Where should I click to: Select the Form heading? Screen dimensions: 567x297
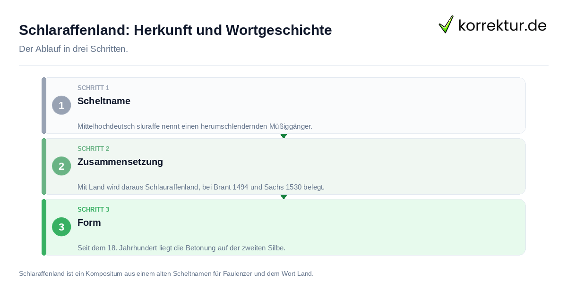point(89,223)
